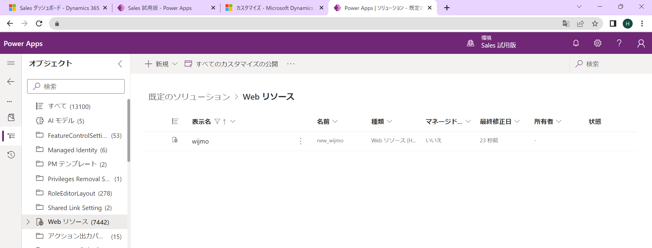Click すべてのカスタマイズの公開 button
Viewport: 652px width, 248px height.
[231, 64]
